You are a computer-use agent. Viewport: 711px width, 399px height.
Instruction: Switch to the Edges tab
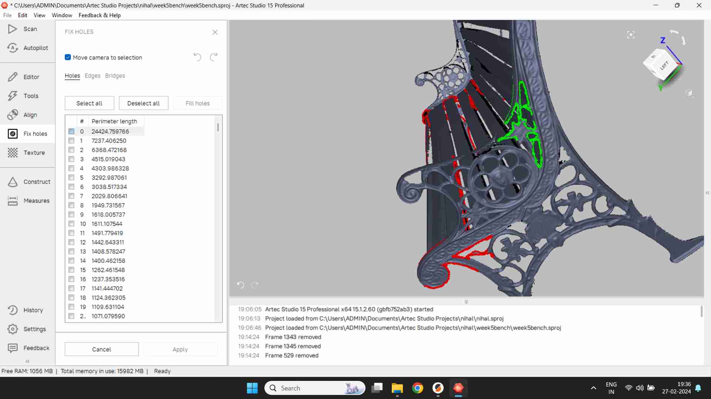click(x=93, y=76)
